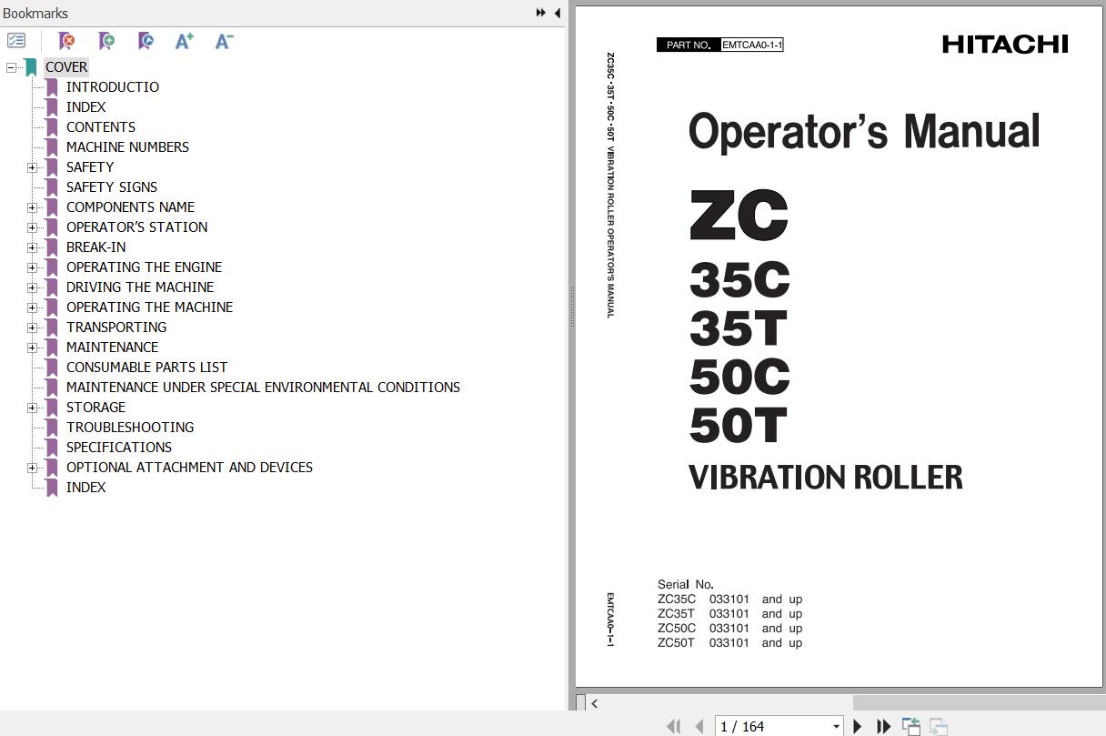Go to the first page
The height and width of the screenshot is (736, 1106).
[673, 726]
